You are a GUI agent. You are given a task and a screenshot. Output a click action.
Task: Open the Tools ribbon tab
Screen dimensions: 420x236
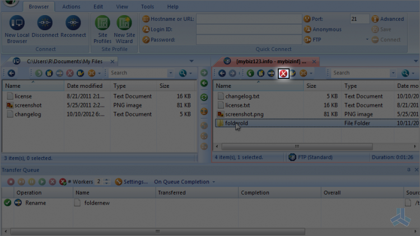click(x=148, y=7)
